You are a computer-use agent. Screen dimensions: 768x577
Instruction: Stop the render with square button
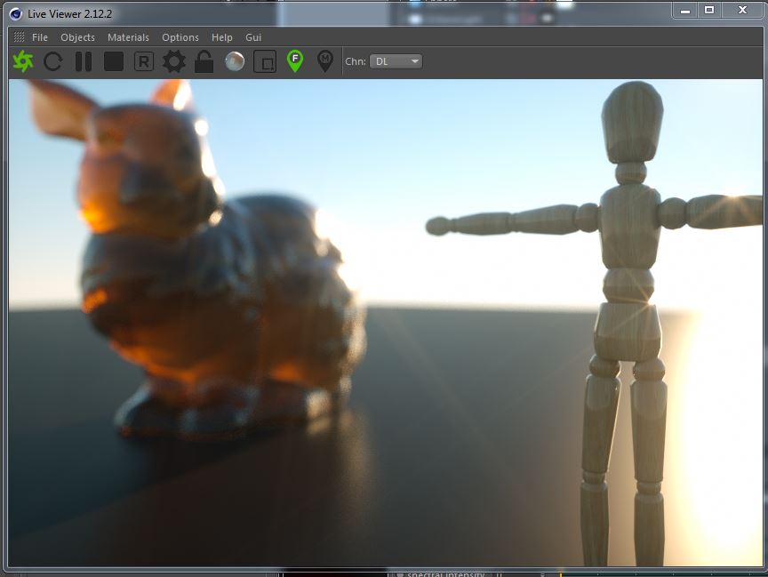point(114,61)
